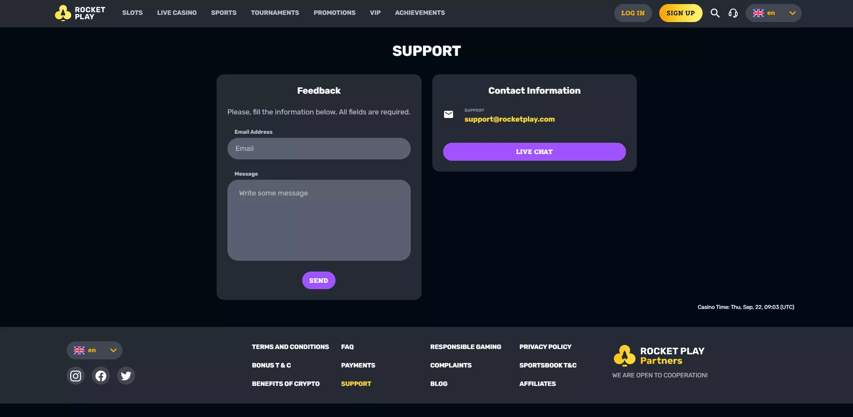Click the Rocket Play logo in header
The height and width of the screenshot is (417, 853).
80,13
